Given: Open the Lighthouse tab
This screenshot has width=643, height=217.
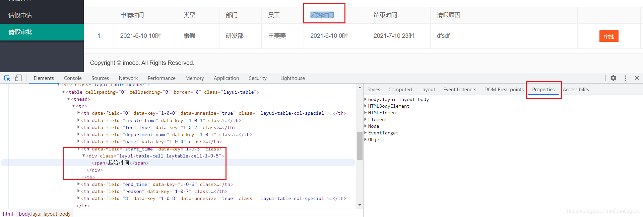Looking at the screenshot, I should [293, 78].
